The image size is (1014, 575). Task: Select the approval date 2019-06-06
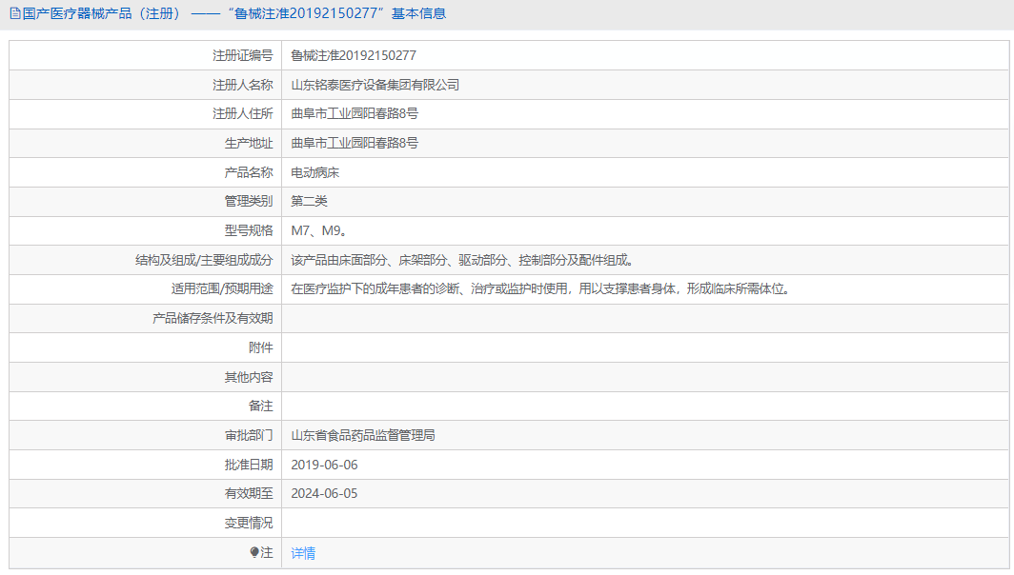click(x=324, y=465)
